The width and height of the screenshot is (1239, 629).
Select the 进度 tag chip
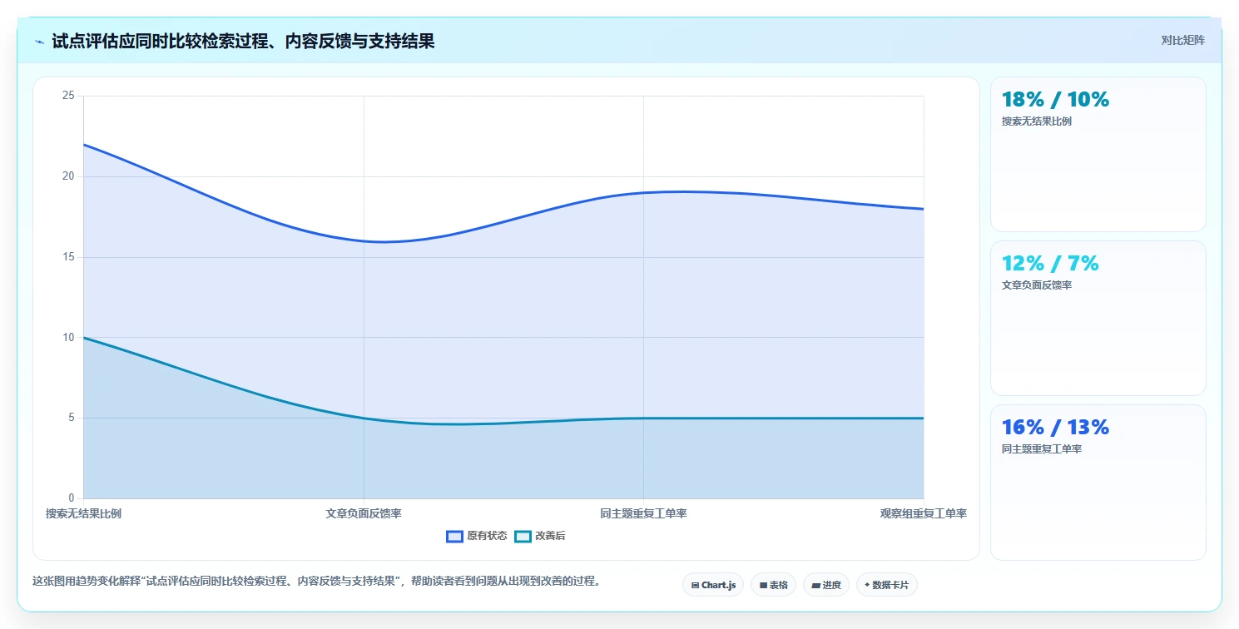[x=826, y=585]
